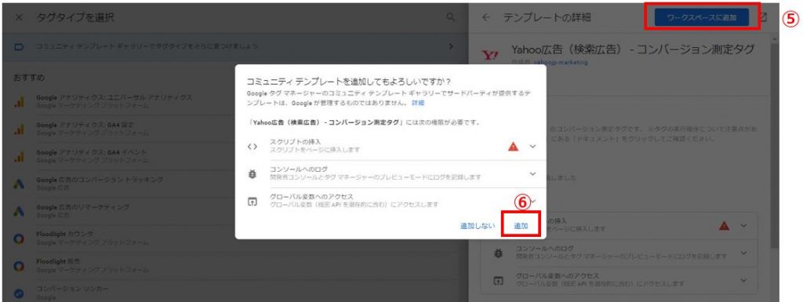The height and width of the screenshot is (302, 803).
Task: Click the Analytics icon beside ユニバーサル アナリティクス
Action: click(x=19, y=102)
